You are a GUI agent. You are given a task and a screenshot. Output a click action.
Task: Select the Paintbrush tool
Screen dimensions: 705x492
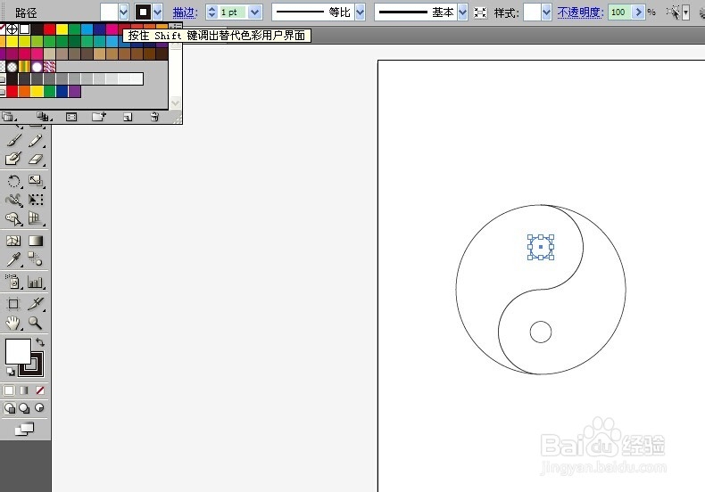pyautogui.click(x=13, y=141)
